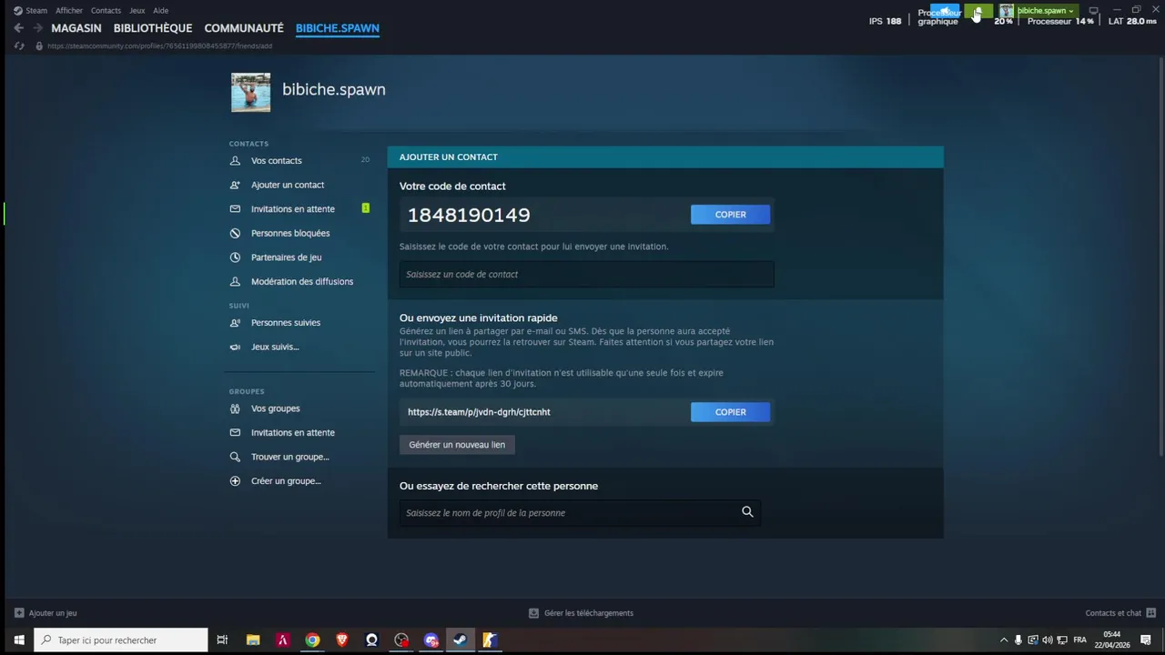Screen dimensions: 1165x655
Task: Open Personnes bloquées list
Action: coord(290,233)
